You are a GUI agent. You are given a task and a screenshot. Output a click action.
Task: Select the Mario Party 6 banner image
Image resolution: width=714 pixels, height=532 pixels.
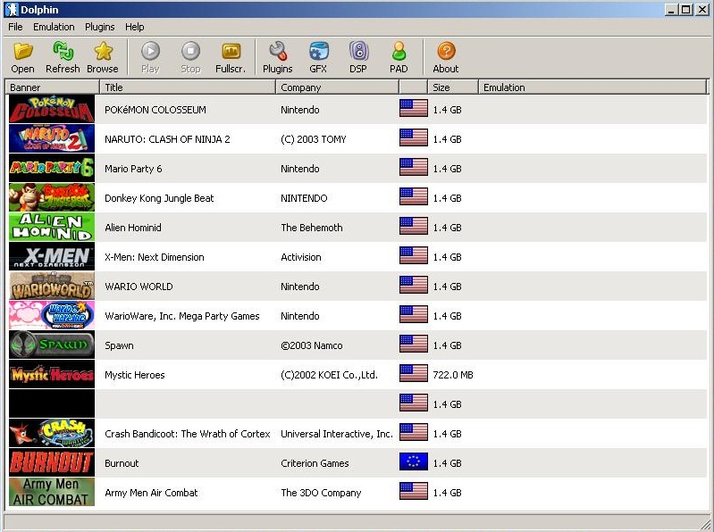tap(52, 168)
